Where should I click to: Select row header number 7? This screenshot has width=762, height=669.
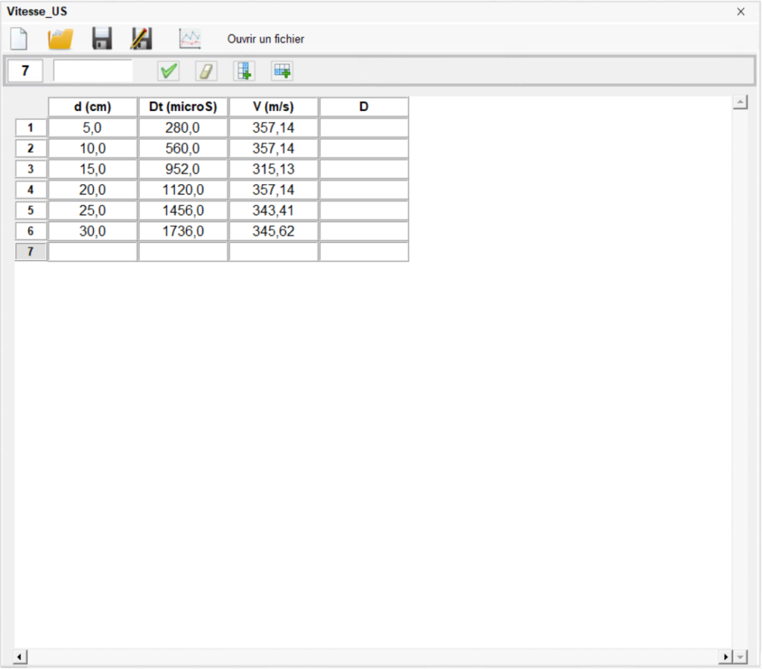pyautogui.click(x=31, y=252)
